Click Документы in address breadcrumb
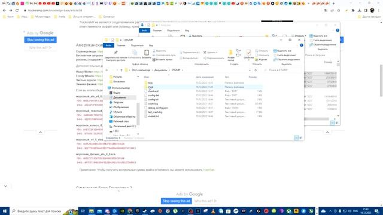Viewport: 383px width, 215px height. pos(161,70)
